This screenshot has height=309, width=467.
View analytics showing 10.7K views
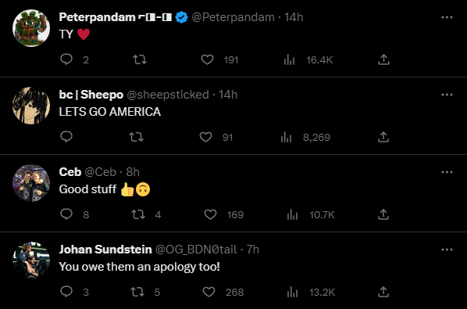pos(311,214)
